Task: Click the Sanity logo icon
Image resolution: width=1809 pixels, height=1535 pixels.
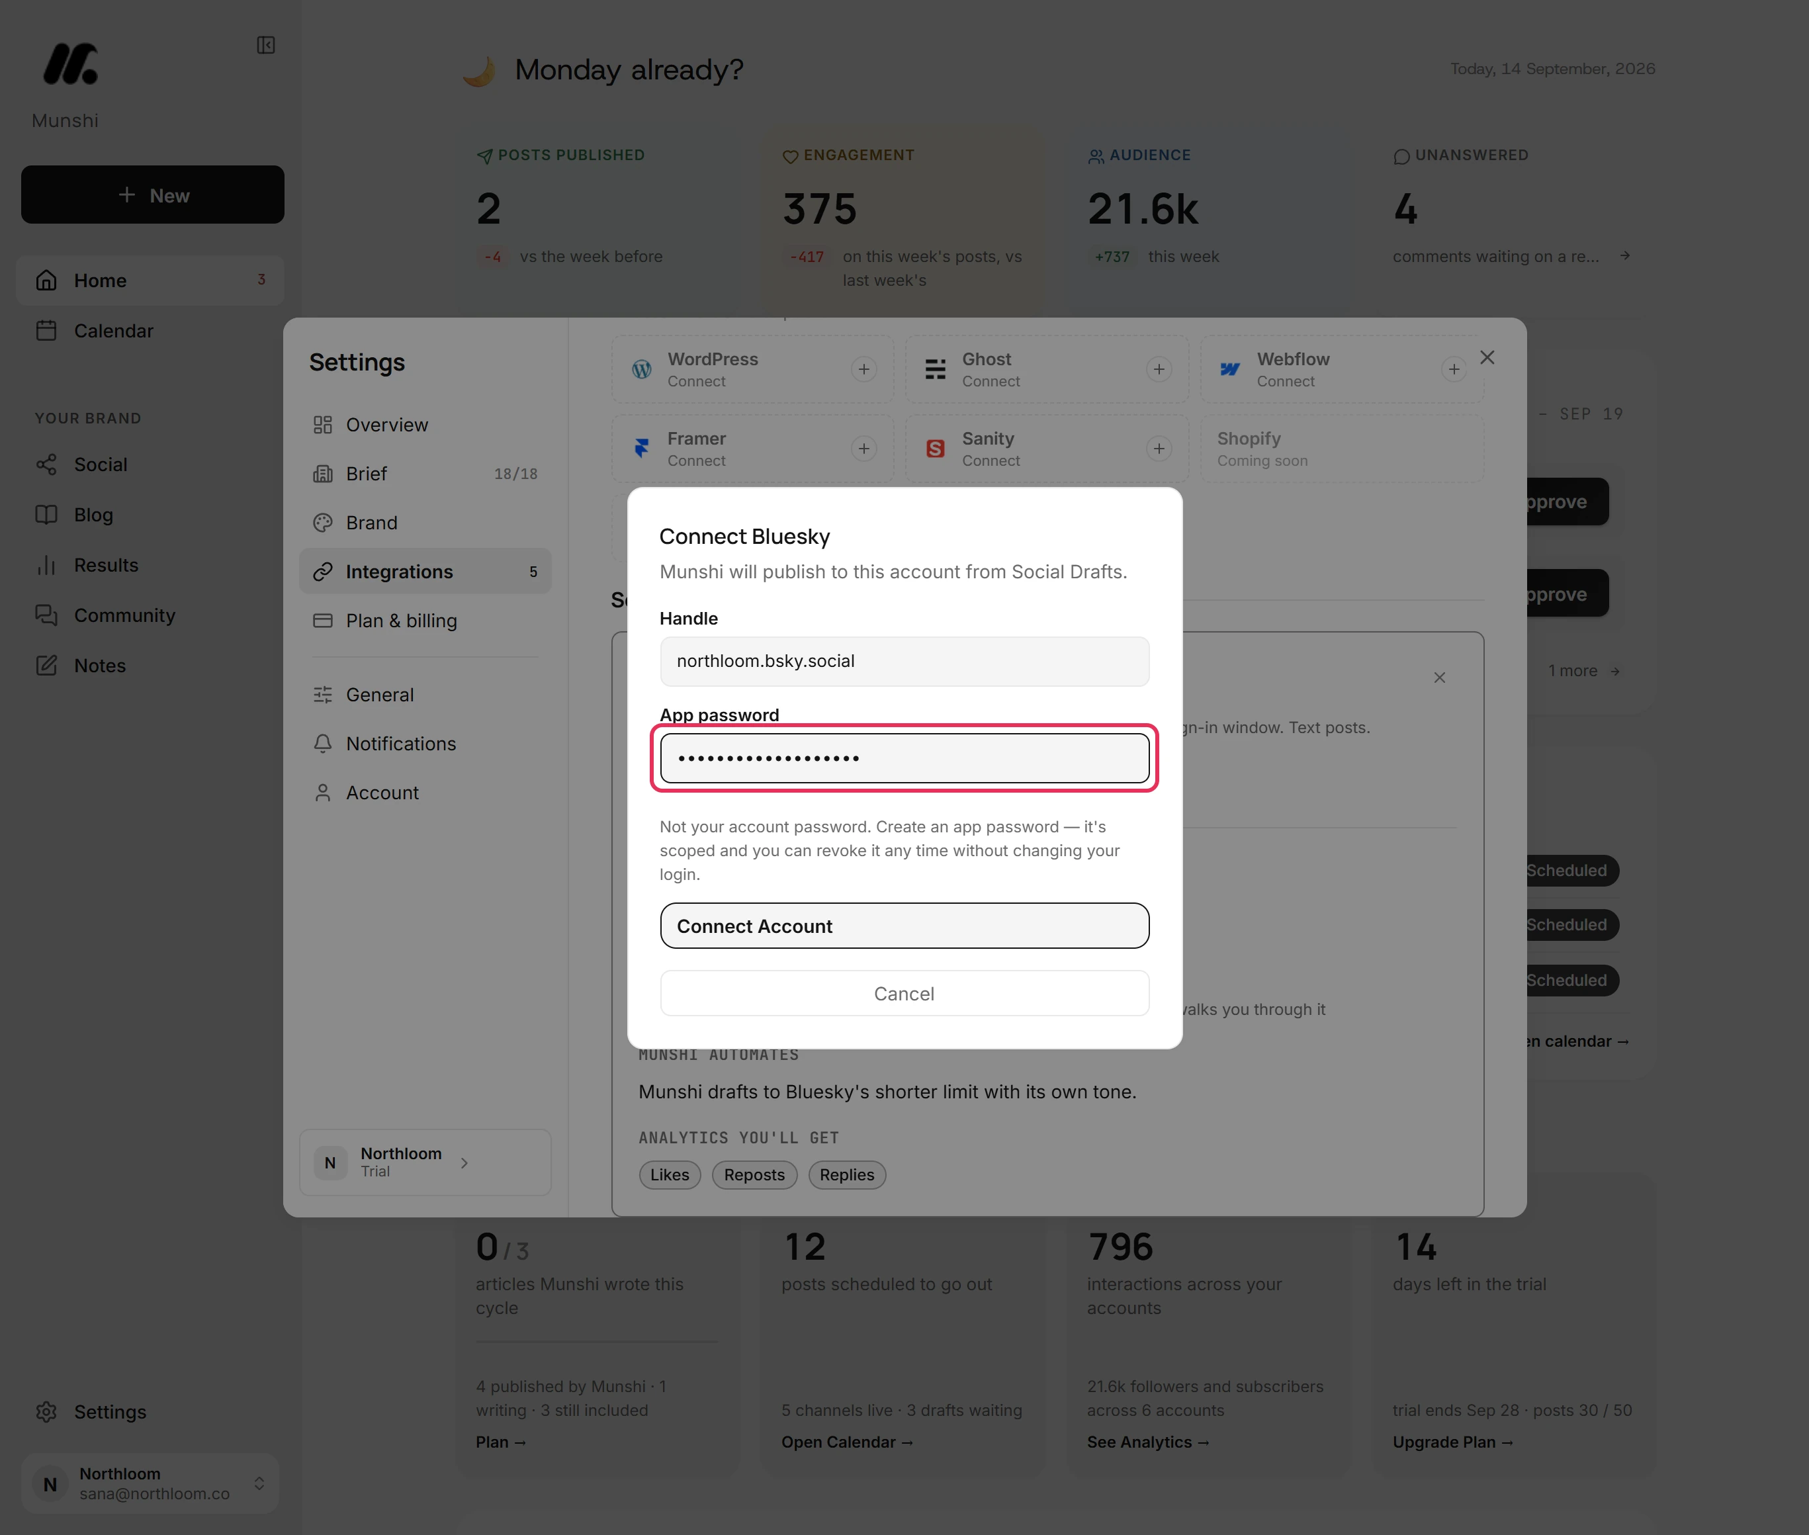Action: (936, 449)
